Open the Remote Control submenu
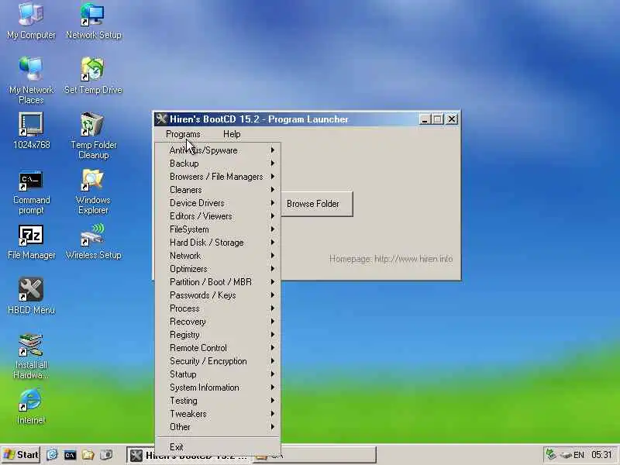Viewport: 620px width, 465px height. point(218,348)
